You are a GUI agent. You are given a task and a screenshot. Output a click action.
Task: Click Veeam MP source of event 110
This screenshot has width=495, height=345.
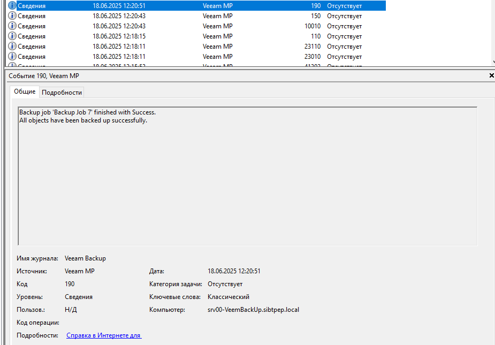(x=217, y=36)
